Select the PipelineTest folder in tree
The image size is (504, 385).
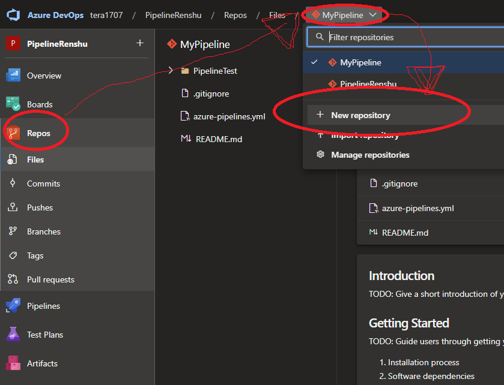(215, 71)
